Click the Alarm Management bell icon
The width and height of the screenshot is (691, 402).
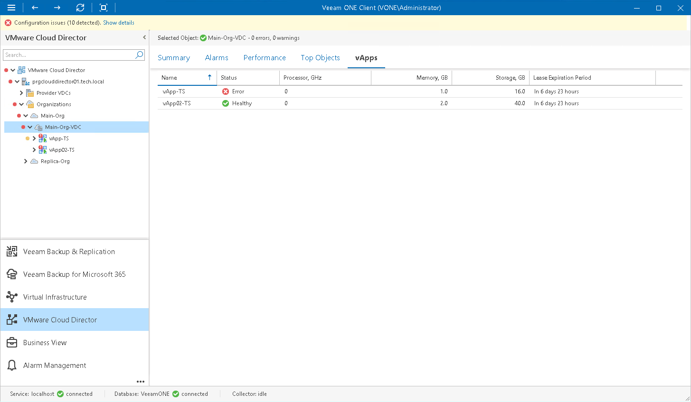coord(12,365)
